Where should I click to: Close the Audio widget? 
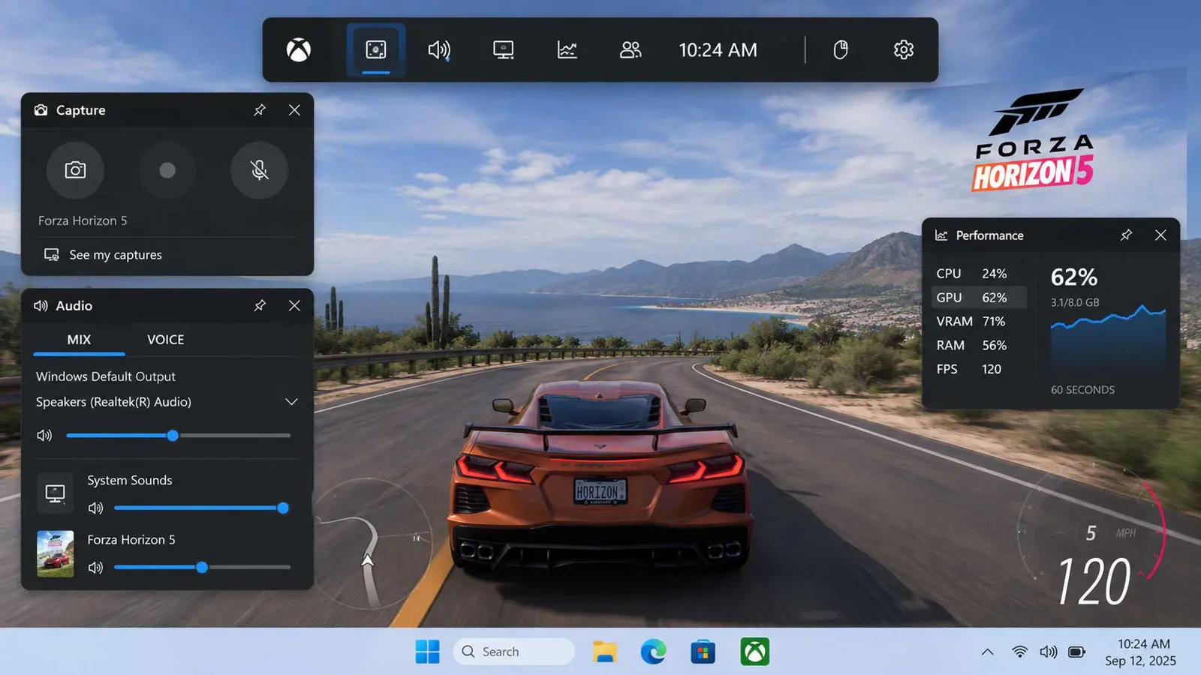point(294,306)
